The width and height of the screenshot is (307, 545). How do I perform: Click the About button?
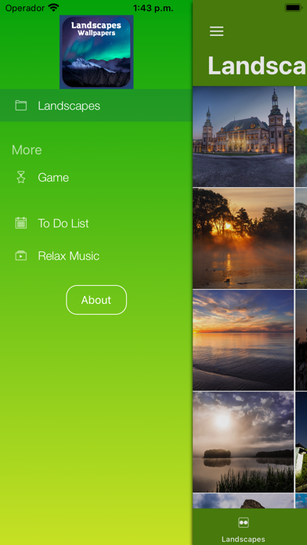point(96,300)
